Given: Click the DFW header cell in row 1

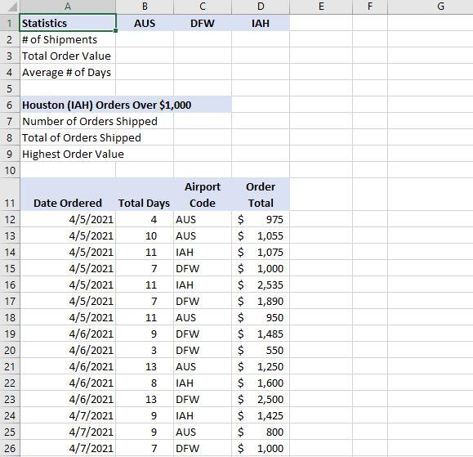Looking at the screenshot, I should pyautogui.click(x=203, y=23).
